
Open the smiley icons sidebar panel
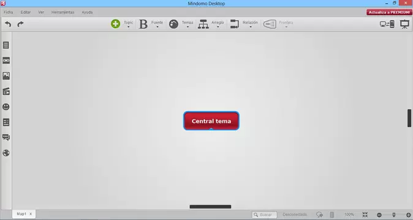tap(6, 106)
